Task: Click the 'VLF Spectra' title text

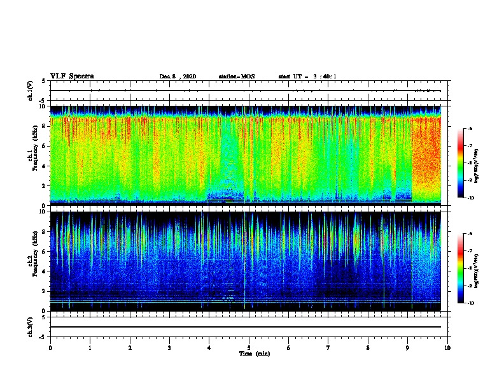Action: (x=72, y=76)
